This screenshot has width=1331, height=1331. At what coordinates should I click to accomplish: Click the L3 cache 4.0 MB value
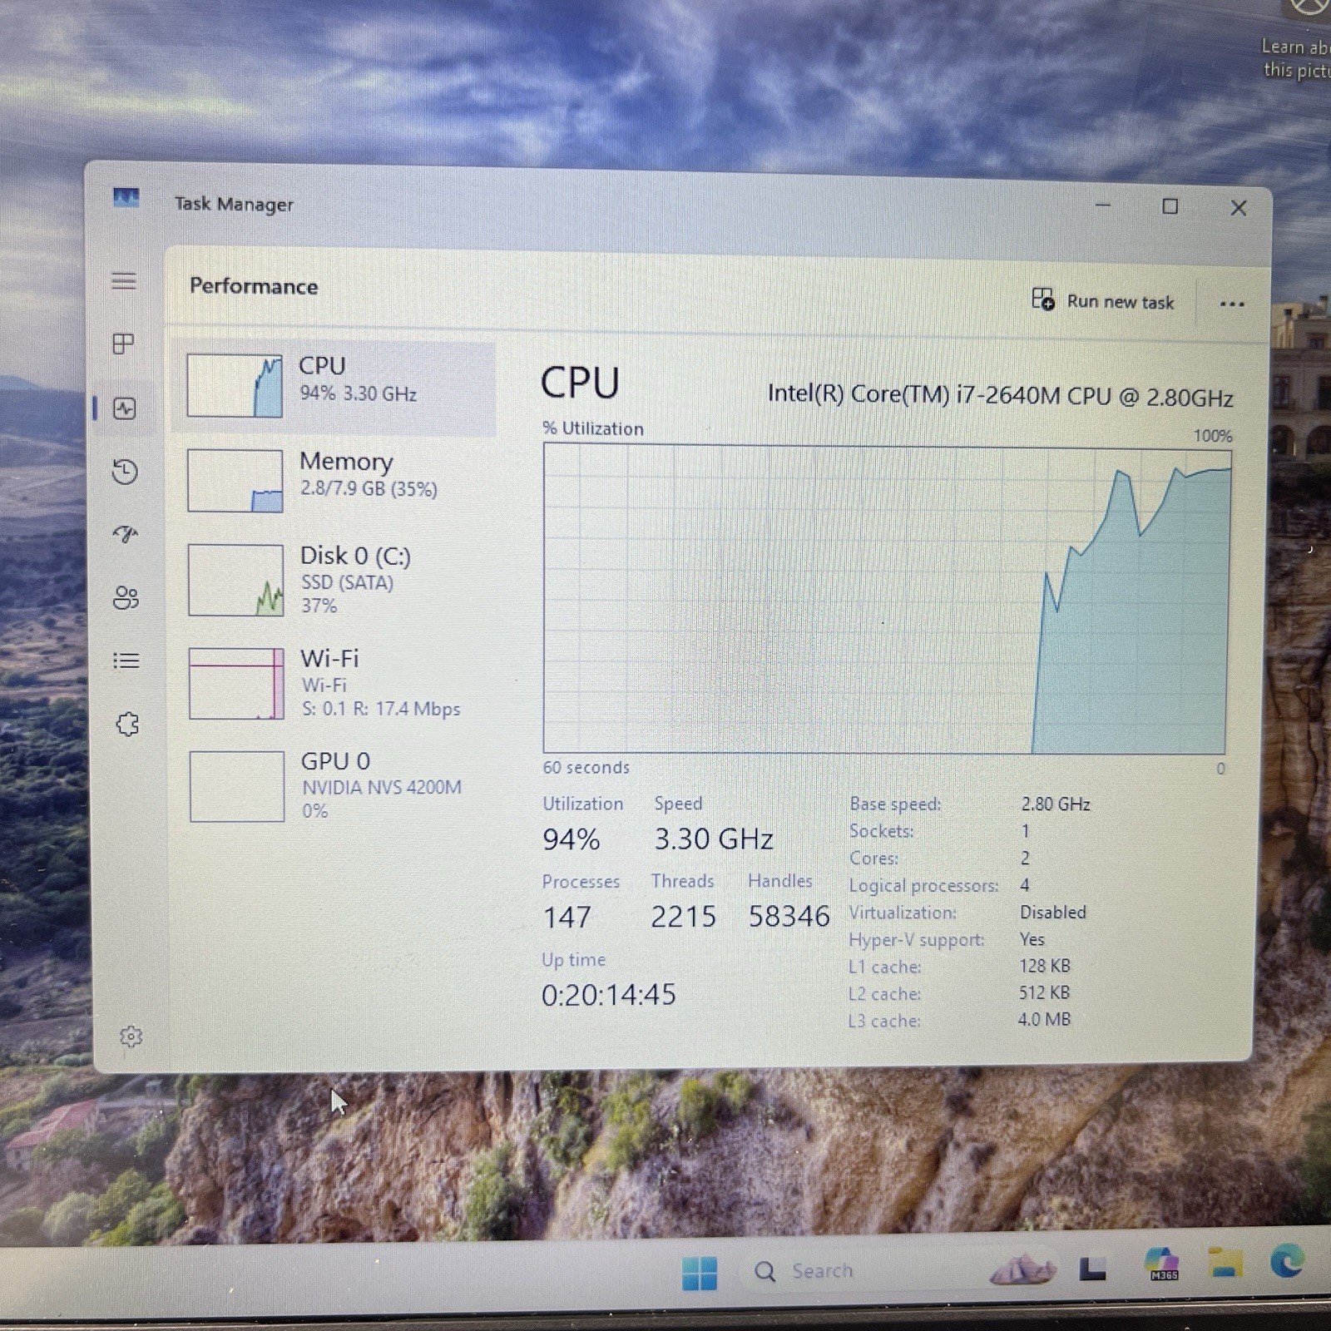(1044, 1019)
